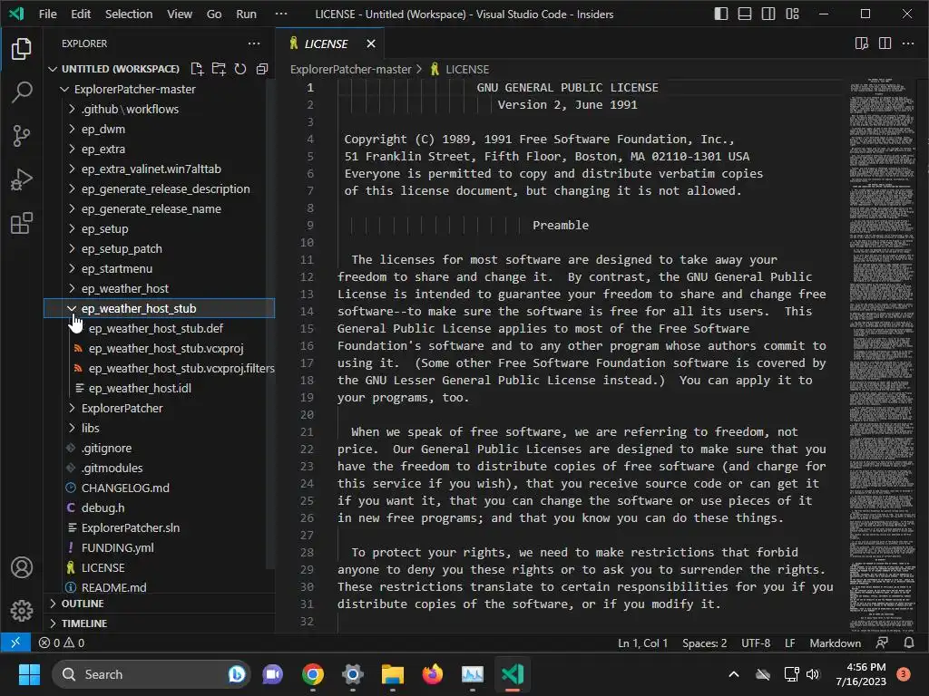
Task: Open ep_weather_host_stub.def file
Action: pos(159,328)
